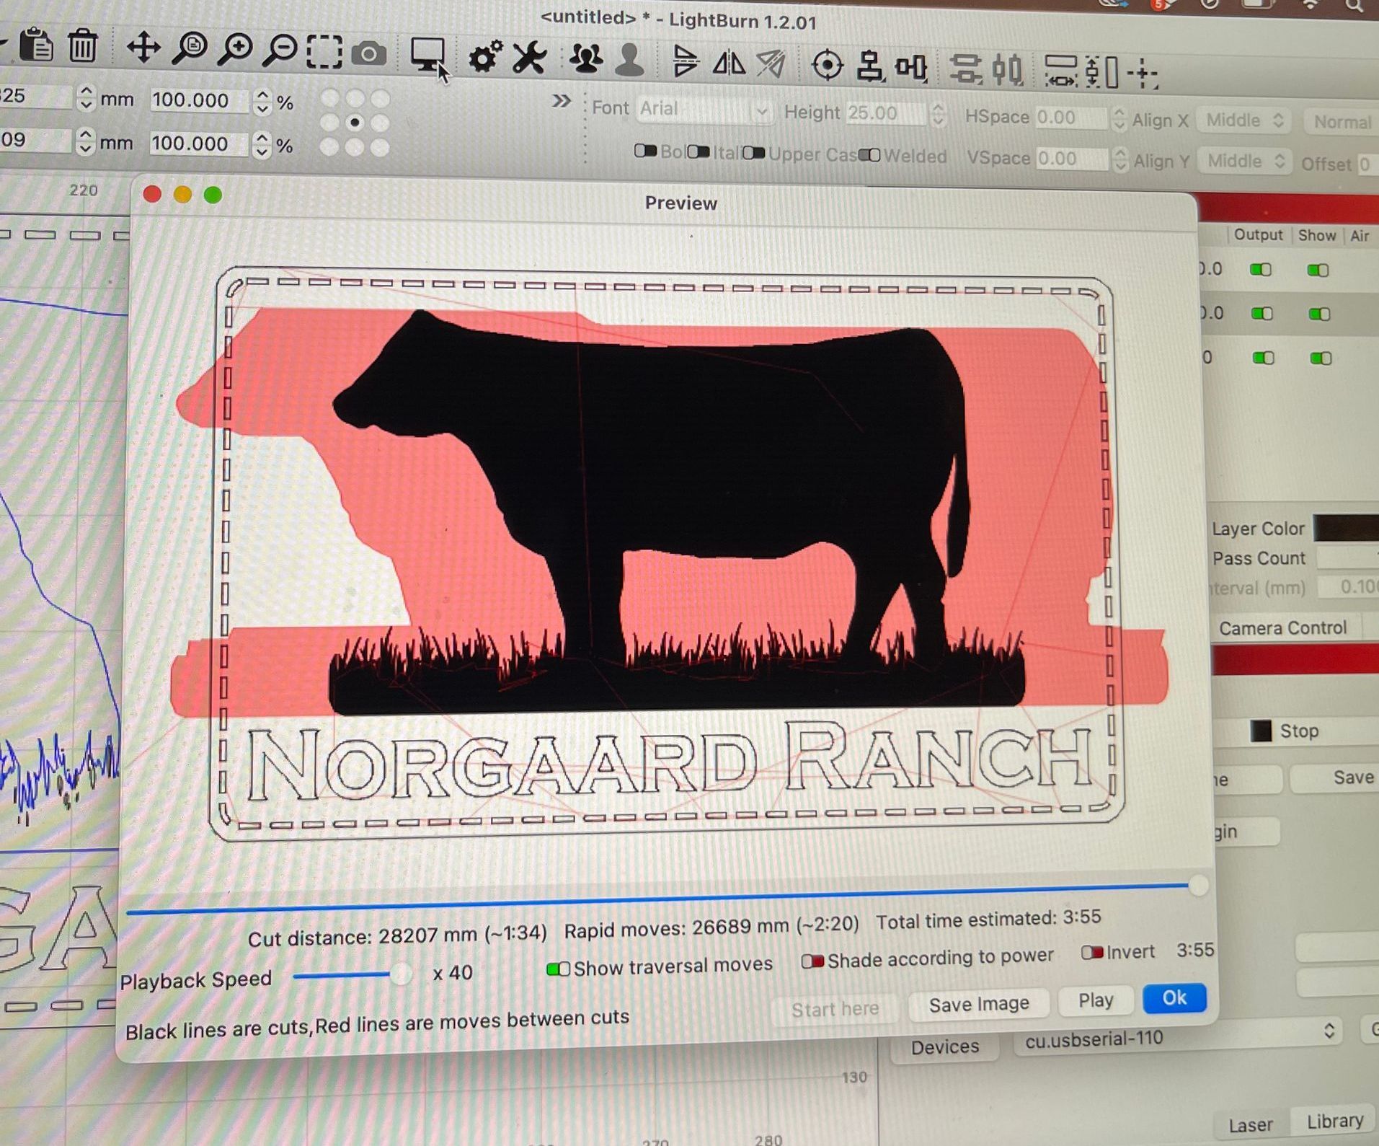1379x1146 pixels.
Task: Open Device Settings with the gear icon
Action: [x=484, y=55]
